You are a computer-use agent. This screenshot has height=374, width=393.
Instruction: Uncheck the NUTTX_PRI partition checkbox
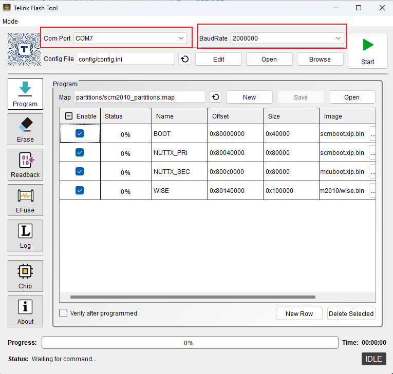click(80, 153)
